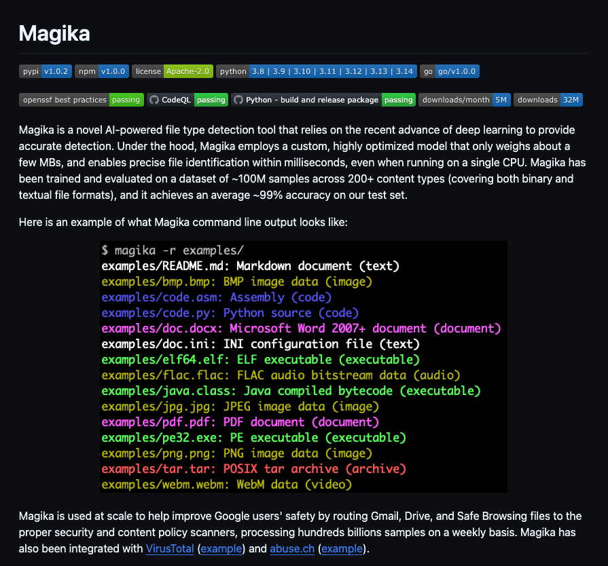The width and height of the screenshot is (608, 566).
Task: Click 'examples/code.asm: Assembly (code)' line
Action: click(x=217, y=297)
